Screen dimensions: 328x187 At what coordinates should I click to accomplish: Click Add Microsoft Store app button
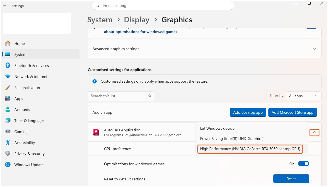(x=292, y=112)
